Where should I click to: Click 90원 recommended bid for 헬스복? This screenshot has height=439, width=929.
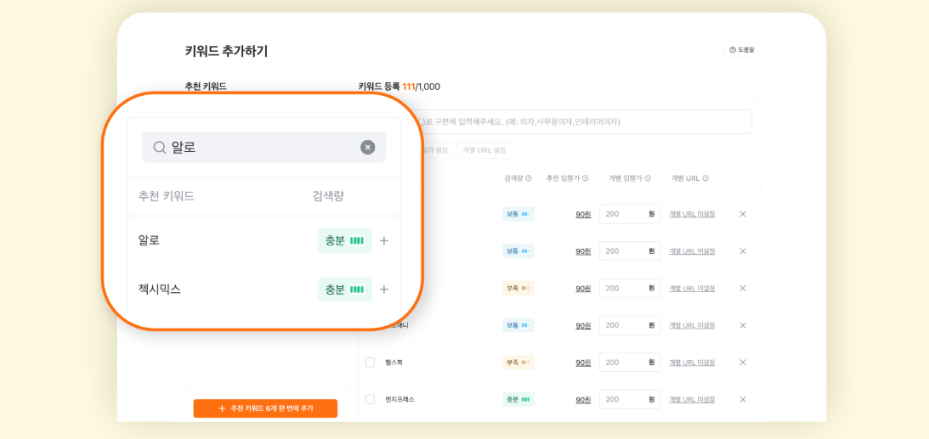[583, 363]
